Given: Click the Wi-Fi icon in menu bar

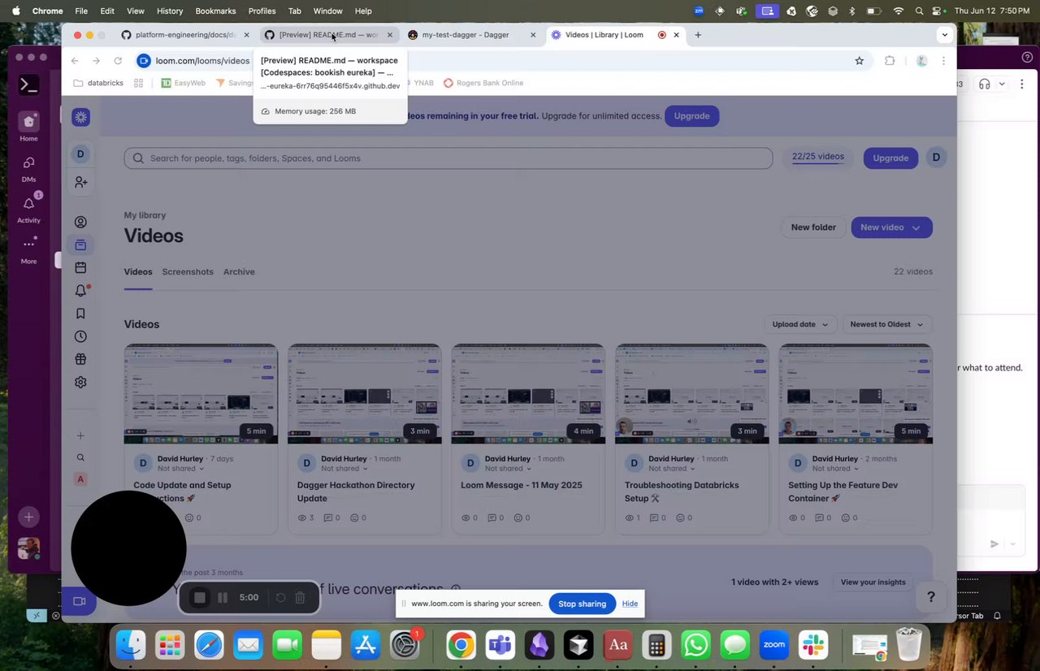Looking at the screenshot, I should pyautogui.click(x=898, y=11).
